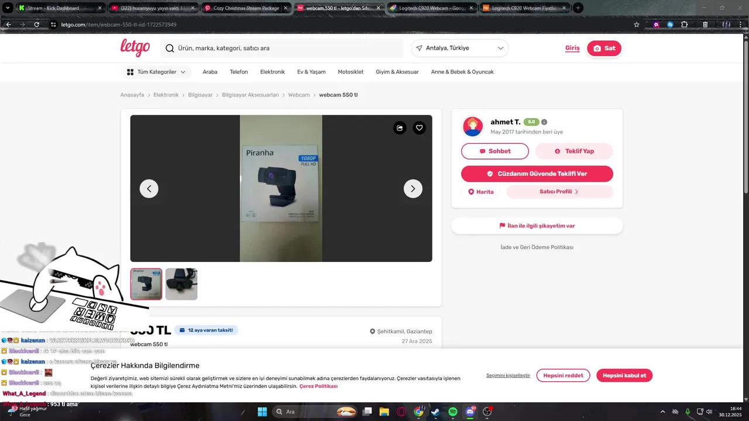Open Spotify from taskbar
The width and height of the screenshot is (749, 421).
[453, 412]
